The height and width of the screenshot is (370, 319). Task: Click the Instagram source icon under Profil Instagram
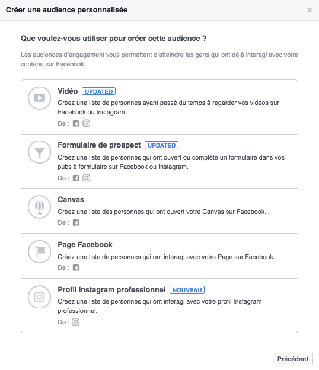coord(76,322)
